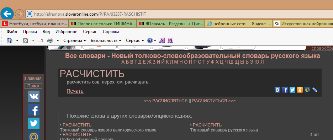Viewport: 333px width, 140px height.
Task: Open the Файл menu
Action: [x=12, y=32]
